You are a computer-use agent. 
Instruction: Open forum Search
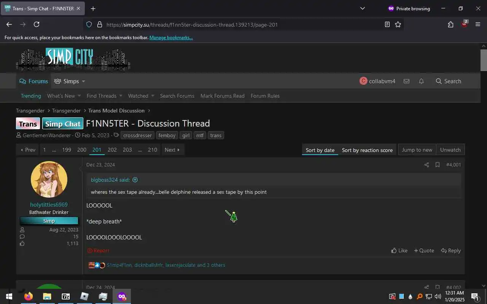coord(448,81)
